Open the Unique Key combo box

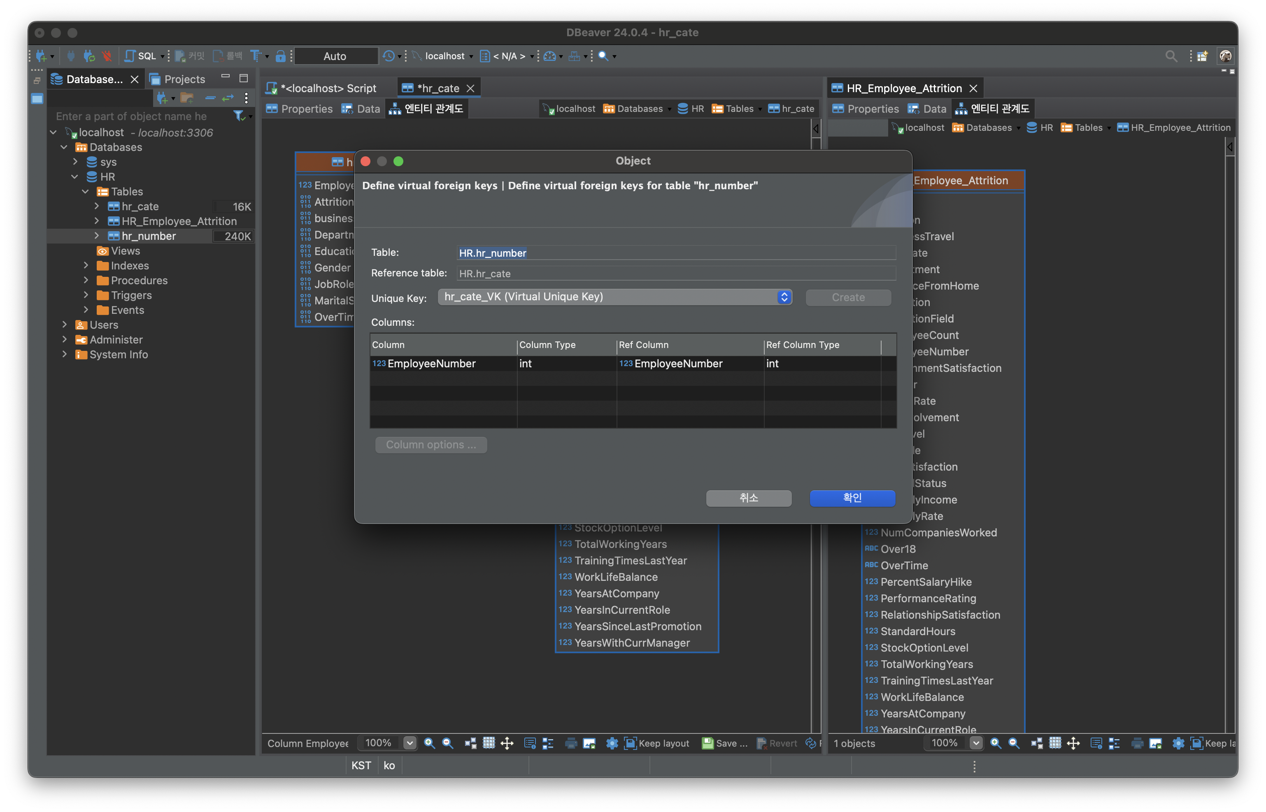tap(614, 297)
